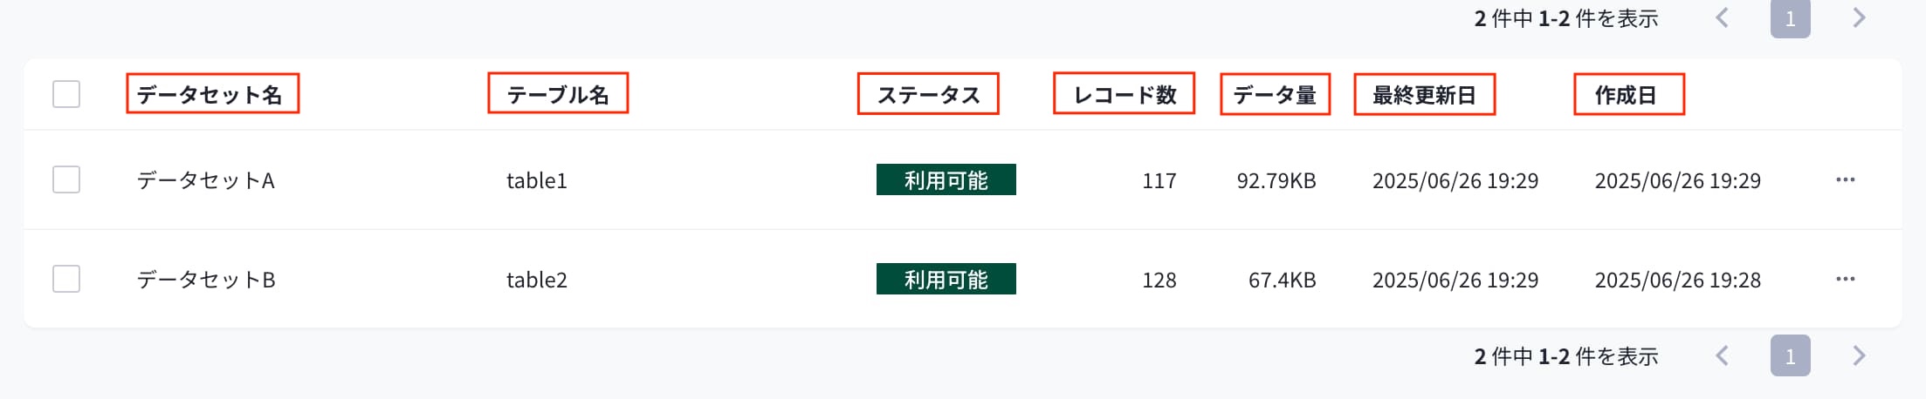Select page 1 in bottom pagination
The width and height of the screenshot is (1926, 399).
coord(1791,355)
